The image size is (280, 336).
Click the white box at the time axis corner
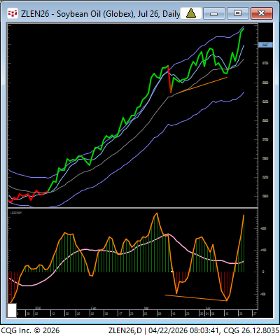12,310
